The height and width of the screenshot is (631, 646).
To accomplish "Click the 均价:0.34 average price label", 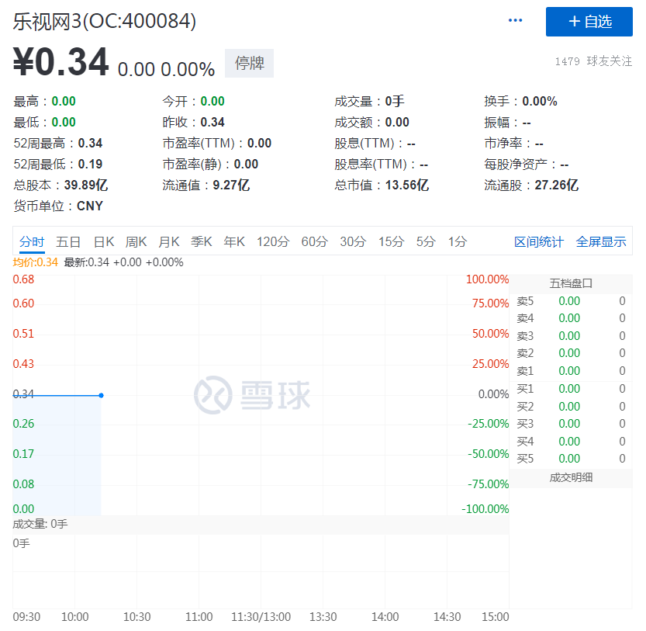I will click(36, 262).
